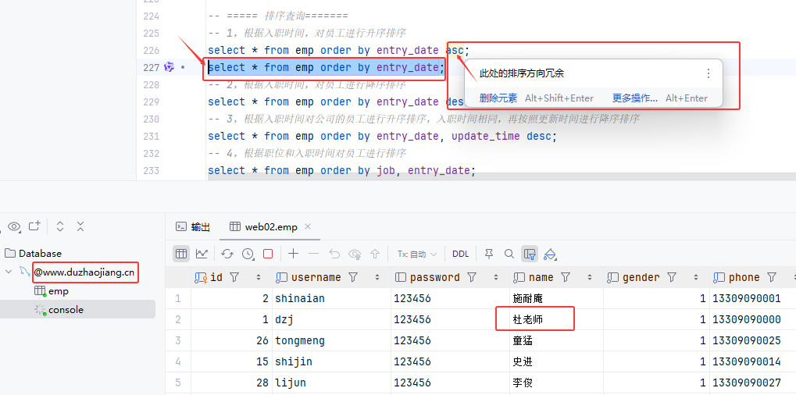Screen dimensions: 796x395
Task: Open search with the magnifier icon
Action: [509, 254]
